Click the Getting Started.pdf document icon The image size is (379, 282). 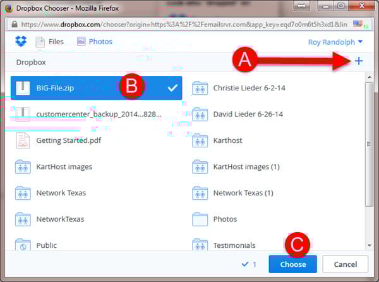pyautogui.click(x=23, y=140)
